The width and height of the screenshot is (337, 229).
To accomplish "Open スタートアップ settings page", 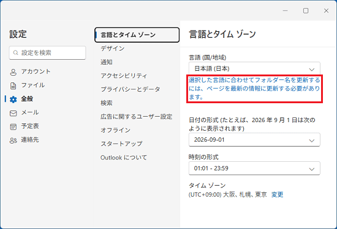I will (x=121, y=144).
